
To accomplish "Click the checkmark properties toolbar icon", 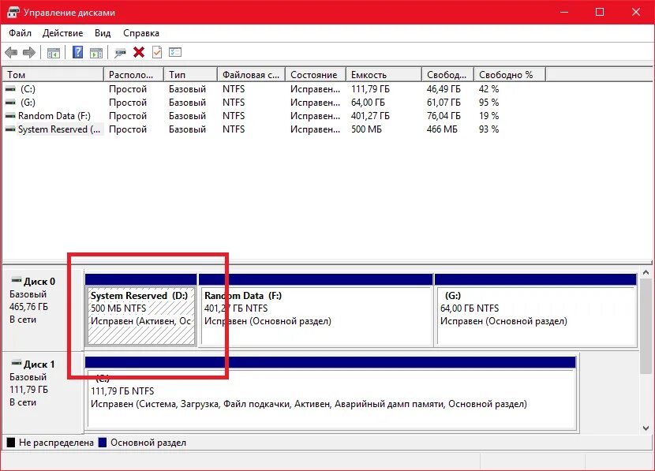I will click(x=157, y=52).
